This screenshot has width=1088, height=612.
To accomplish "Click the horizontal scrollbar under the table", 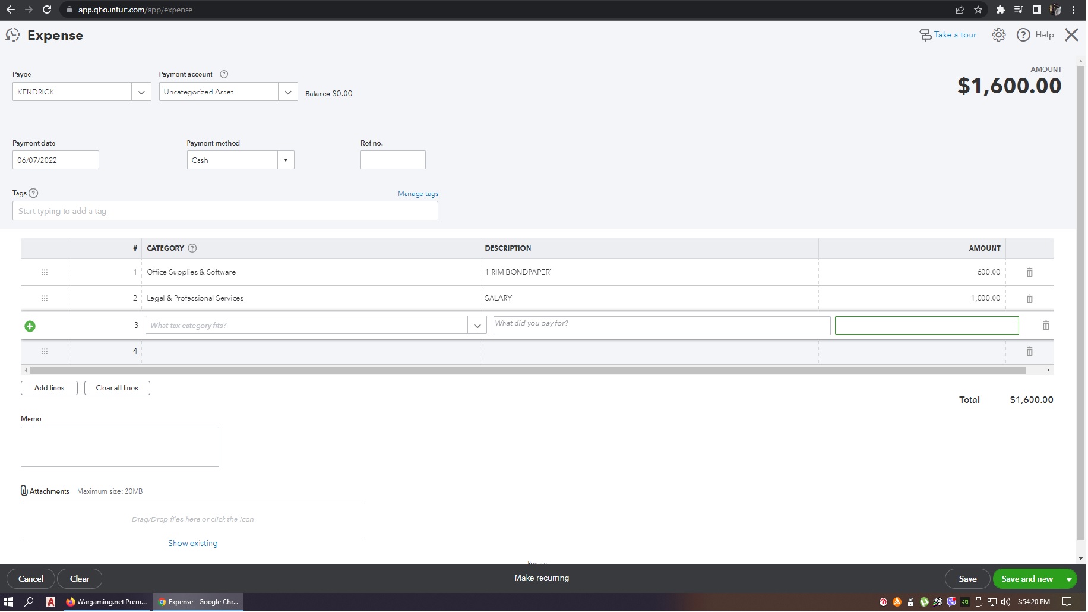I will point(529,371).
